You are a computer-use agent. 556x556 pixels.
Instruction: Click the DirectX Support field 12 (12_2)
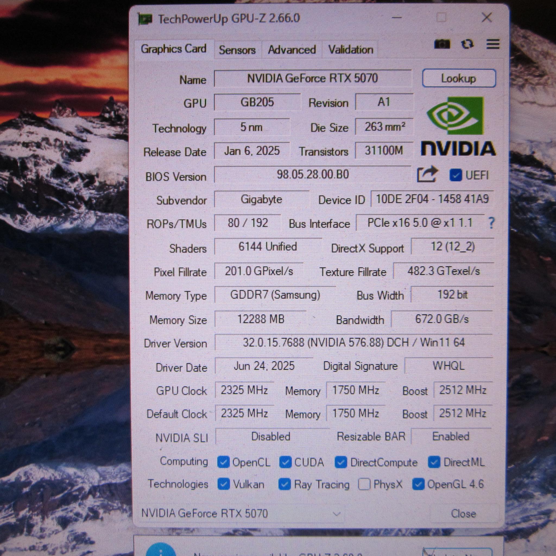point(453,246)
